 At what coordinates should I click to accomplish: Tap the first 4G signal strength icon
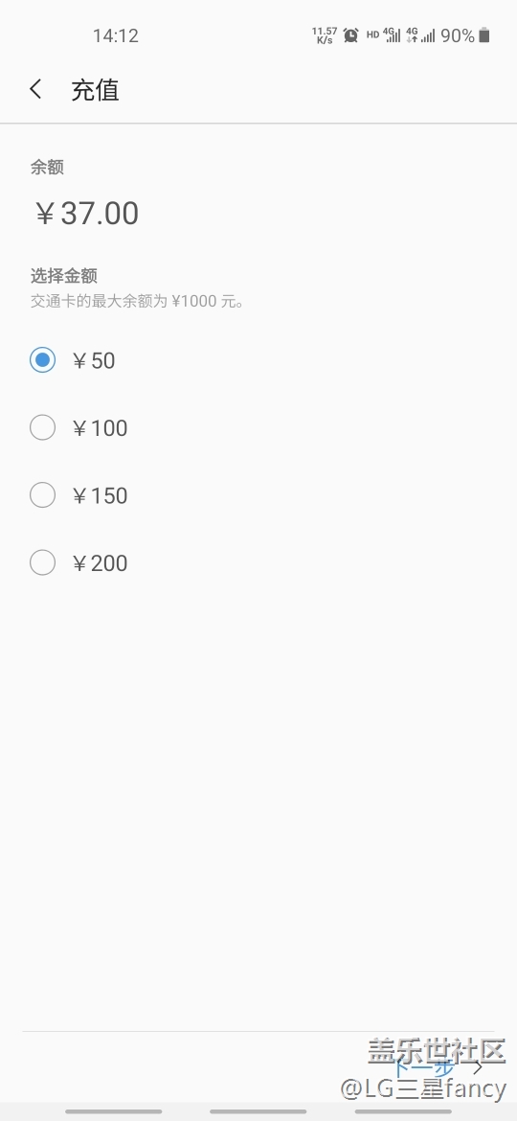coord(392,35)
